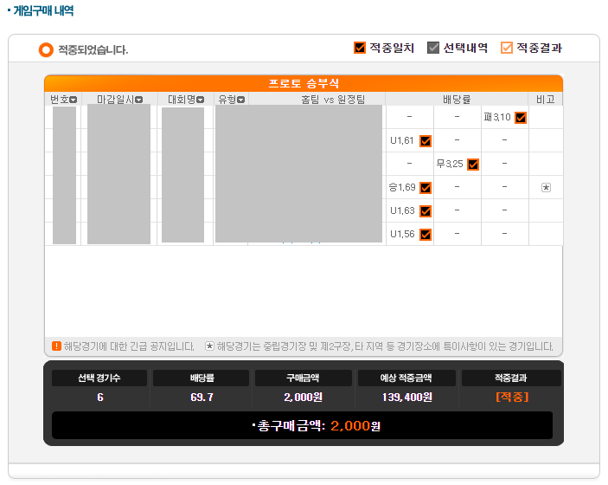Toggle the 패 3.10 odds checkbox
This screenshot has height=485, width=608.
[x=521, y=118]
